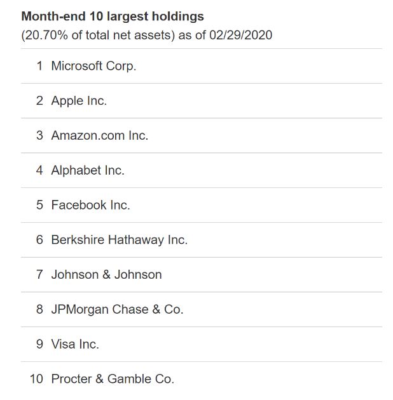This screenshot has height=400, width=393.
Task: Click the Facebook Inc. holding
Action: tap(90, 205)
